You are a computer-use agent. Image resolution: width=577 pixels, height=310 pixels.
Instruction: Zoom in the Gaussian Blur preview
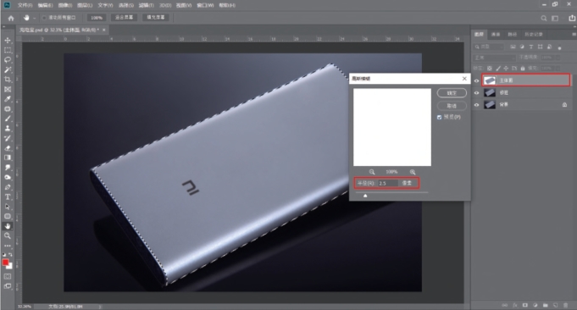point(413,172)
